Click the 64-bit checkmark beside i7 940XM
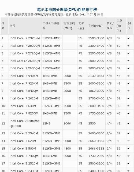 point(128,76)
